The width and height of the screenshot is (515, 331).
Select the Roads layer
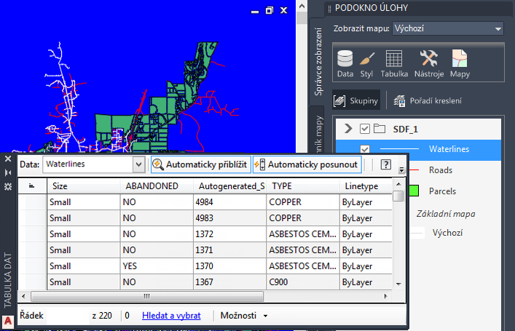click(x=441, y=170)
